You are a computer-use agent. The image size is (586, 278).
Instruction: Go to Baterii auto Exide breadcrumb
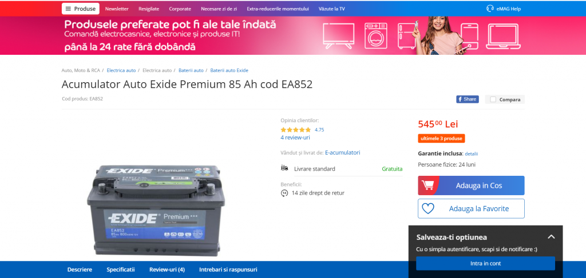pos(229,70)
